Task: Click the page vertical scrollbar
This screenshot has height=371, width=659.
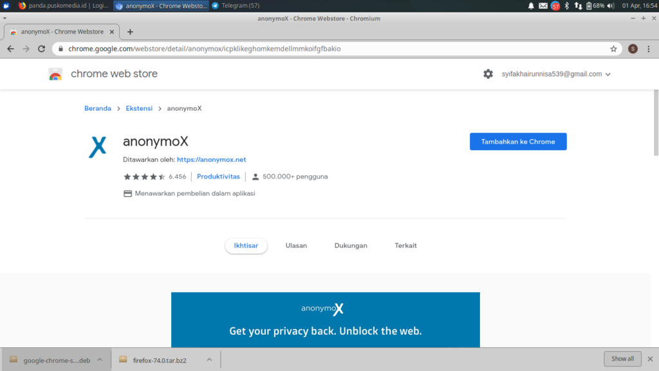Action: 656,122
